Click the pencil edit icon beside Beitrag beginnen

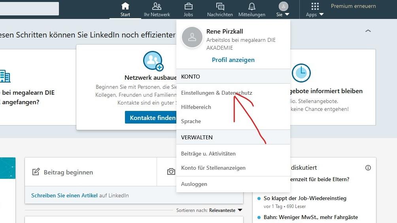(36, 172)
